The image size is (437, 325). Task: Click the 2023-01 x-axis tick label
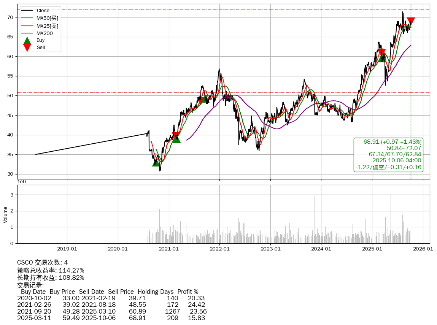270,249
